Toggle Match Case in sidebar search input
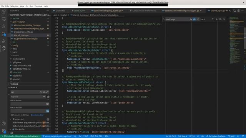This screenshot has height=138, width=246. click(41, 92)
